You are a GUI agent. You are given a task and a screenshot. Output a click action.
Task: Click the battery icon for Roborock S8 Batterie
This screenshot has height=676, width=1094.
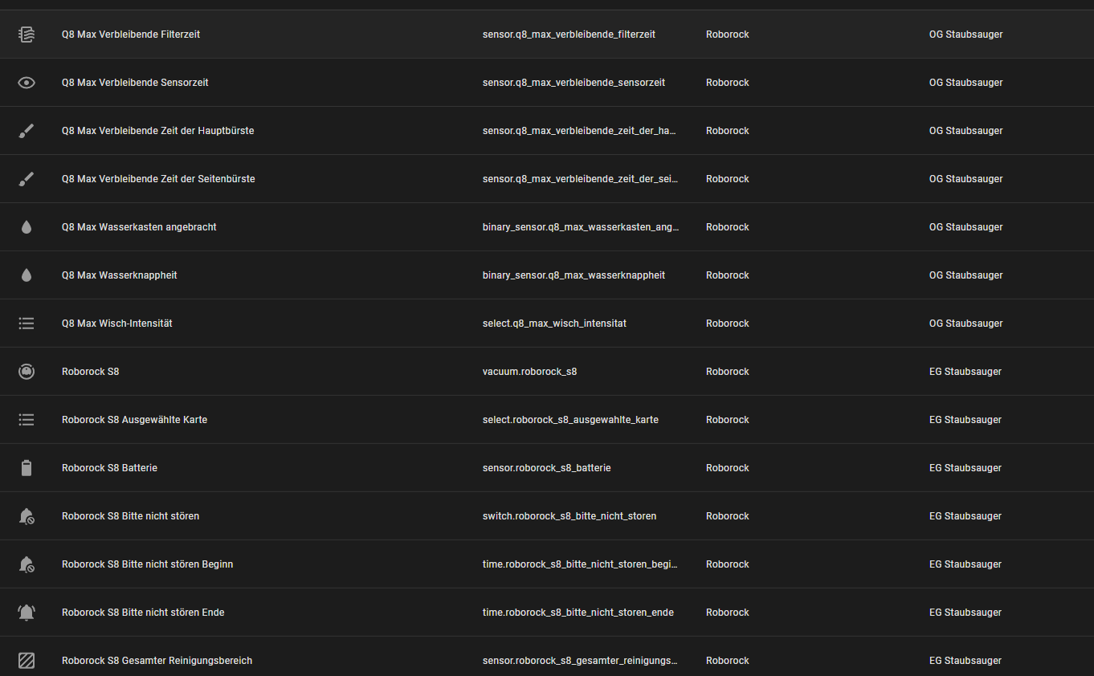tap(27, 468)
